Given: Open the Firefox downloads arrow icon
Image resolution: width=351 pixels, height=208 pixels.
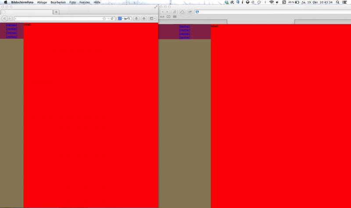Looking at the screenshot, I should (136, 19).
